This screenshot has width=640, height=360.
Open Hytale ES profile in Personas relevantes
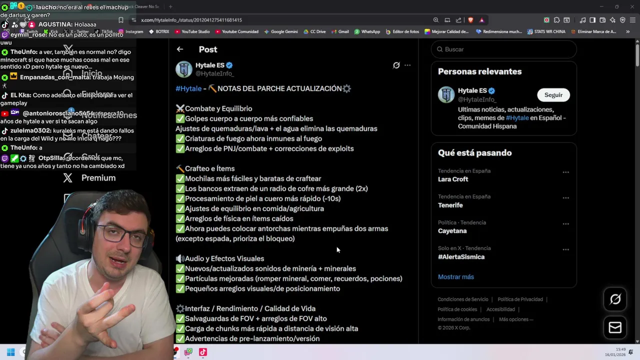[472, 90]
